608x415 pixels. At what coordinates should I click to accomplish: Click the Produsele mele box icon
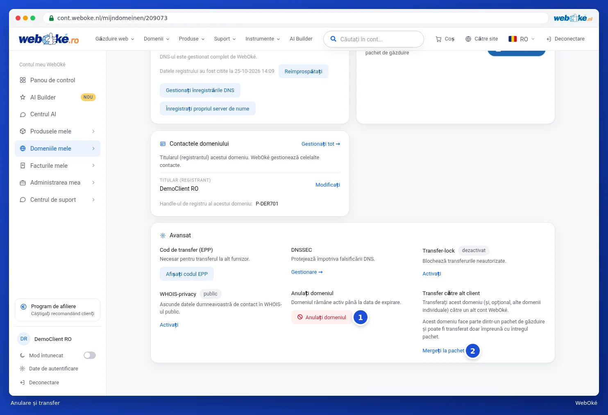pyautogui.click(x=23, y=131)
